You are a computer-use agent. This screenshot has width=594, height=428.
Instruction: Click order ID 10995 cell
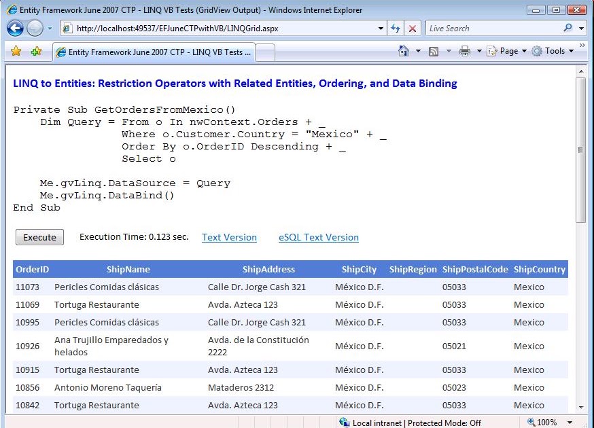pyautogui.click(x=27, y=322)
